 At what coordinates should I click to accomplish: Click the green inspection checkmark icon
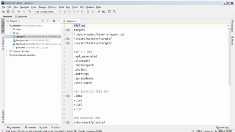point(228,26)
